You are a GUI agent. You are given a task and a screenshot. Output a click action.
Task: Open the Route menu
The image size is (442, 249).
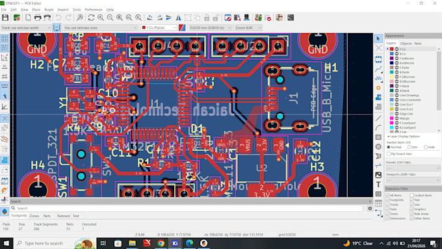[49, 10]
